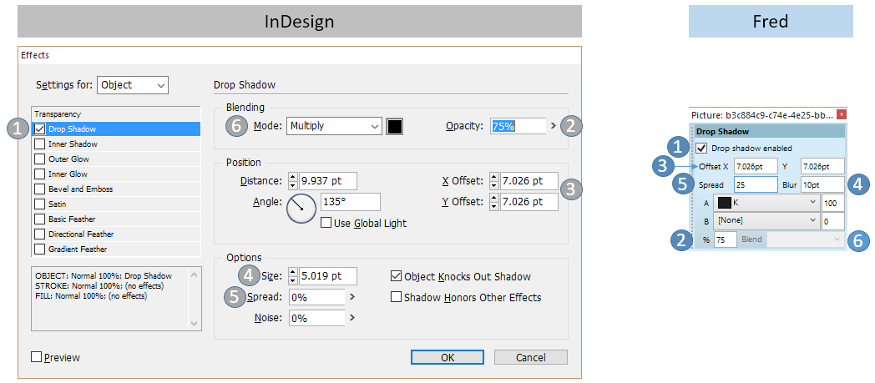The image size is (875, 383).
Task: Click Fred Offset X 7.026pt field
Action: (x=756, y=166)
